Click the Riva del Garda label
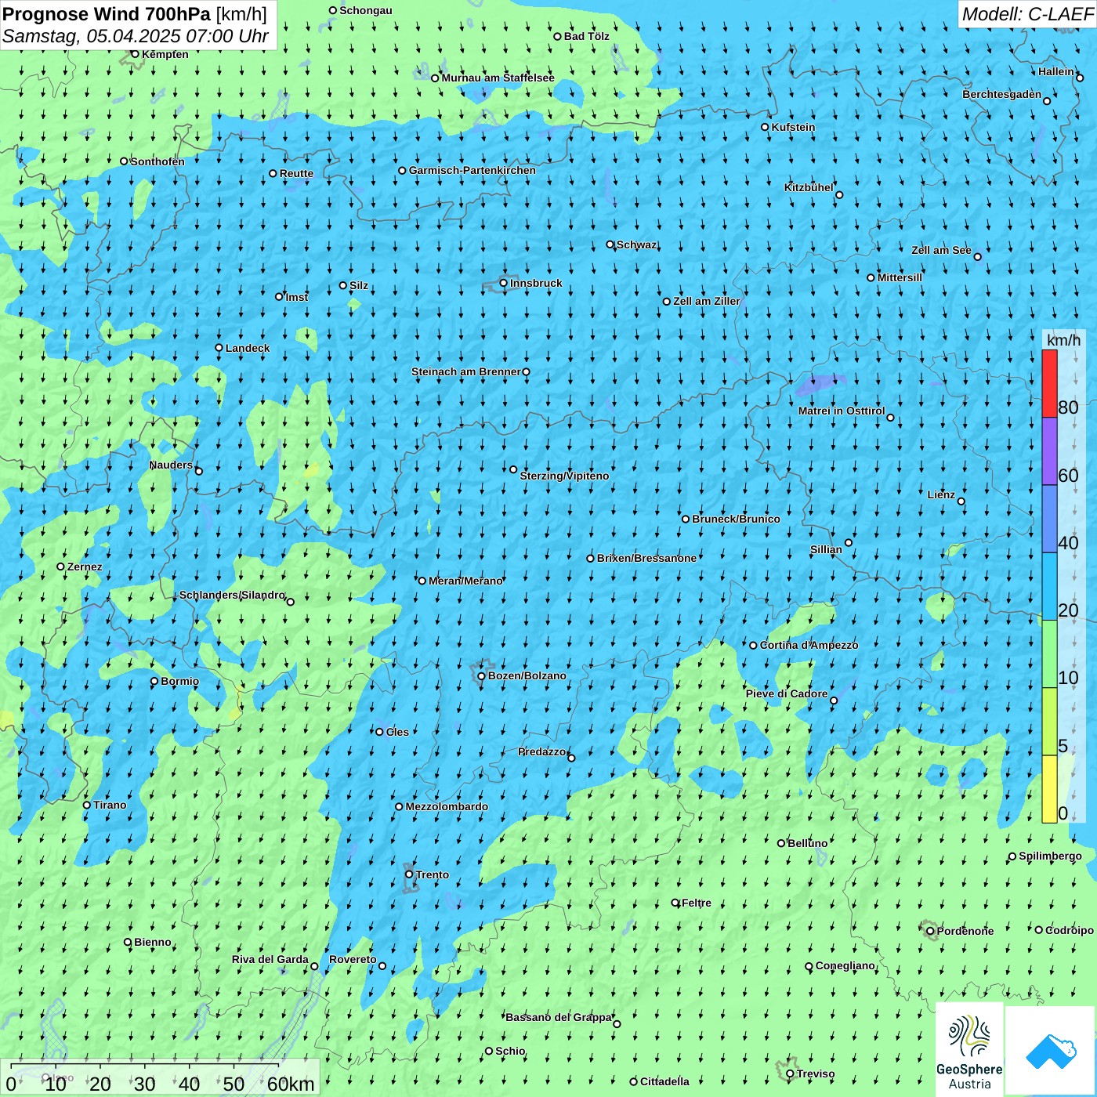 (x=270, y=959)
